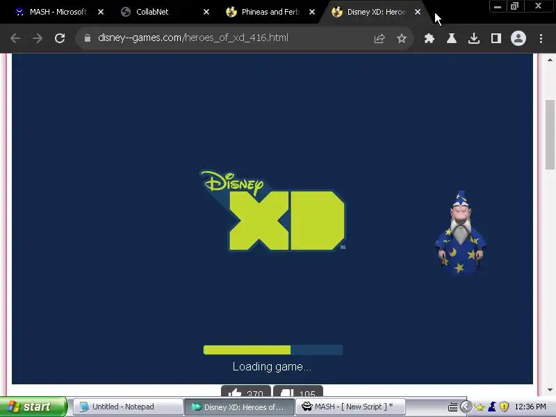Screen dimensions: 556x417
Task: Click the 12:36 PM clock
Action: 530,407
